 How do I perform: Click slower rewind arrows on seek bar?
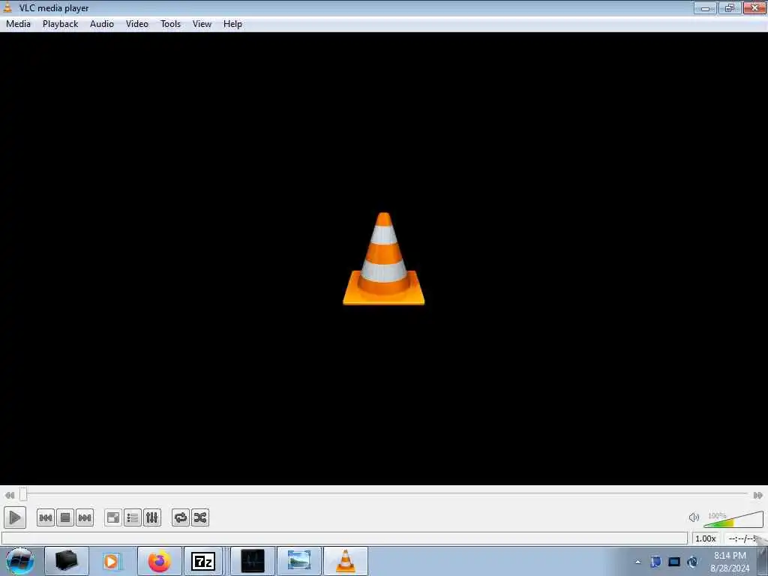[9, 495]
